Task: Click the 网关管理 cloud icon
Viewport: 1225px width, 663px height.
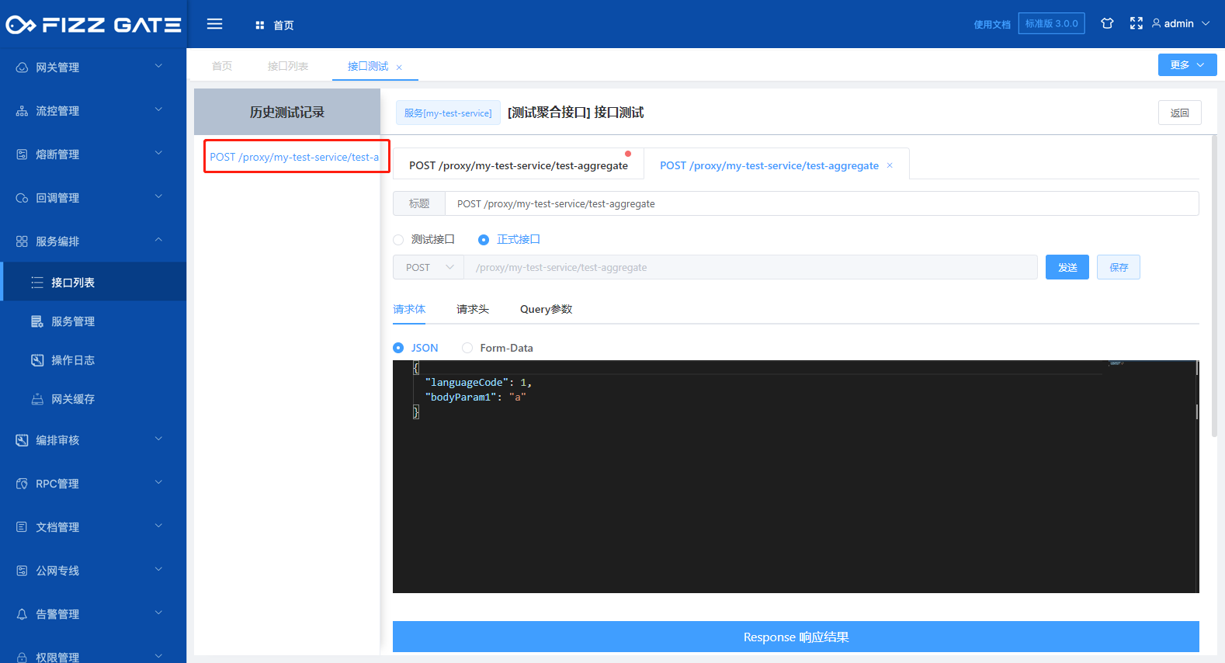Action: (22, 68)
